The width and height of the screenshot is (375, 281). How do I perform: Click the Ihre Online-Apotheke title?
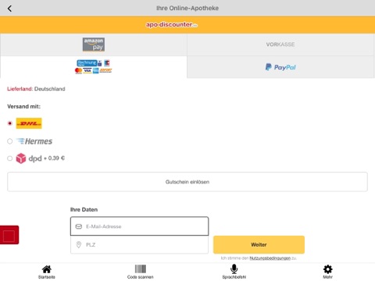click(187, 9)
